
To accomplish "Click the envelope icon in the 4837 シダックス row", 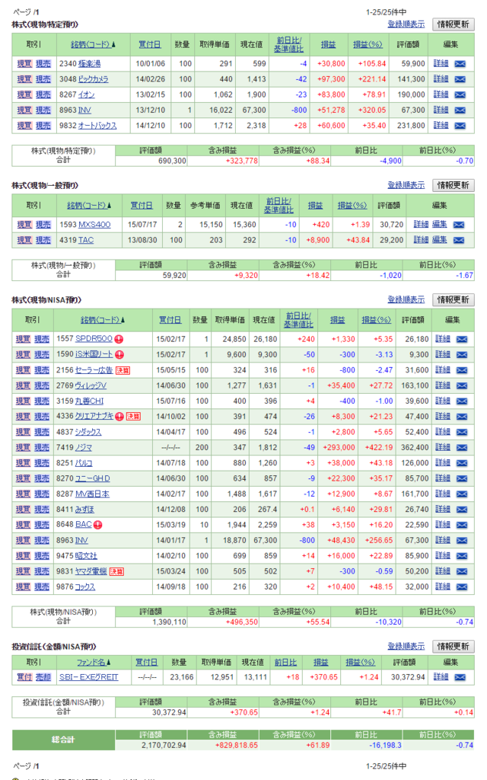I will point(462,432).
